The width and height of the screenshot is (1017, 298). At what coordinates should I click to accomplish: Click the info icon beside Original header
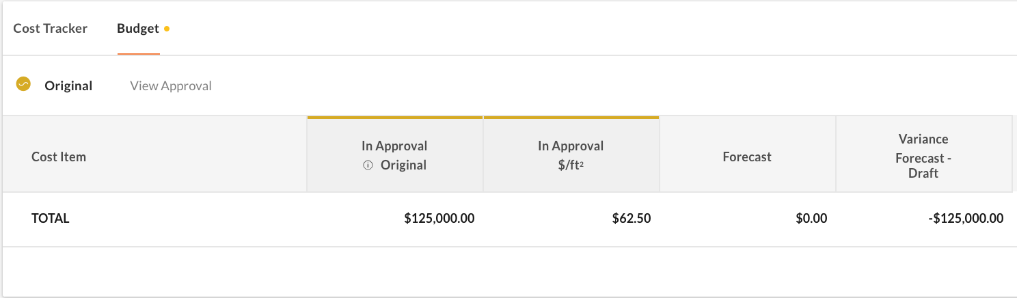(x=368, y=165)
